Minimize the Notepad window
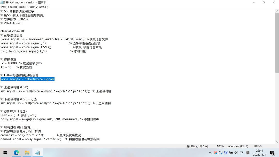This screenshot has width=279, height=157. tap(254, 2)
